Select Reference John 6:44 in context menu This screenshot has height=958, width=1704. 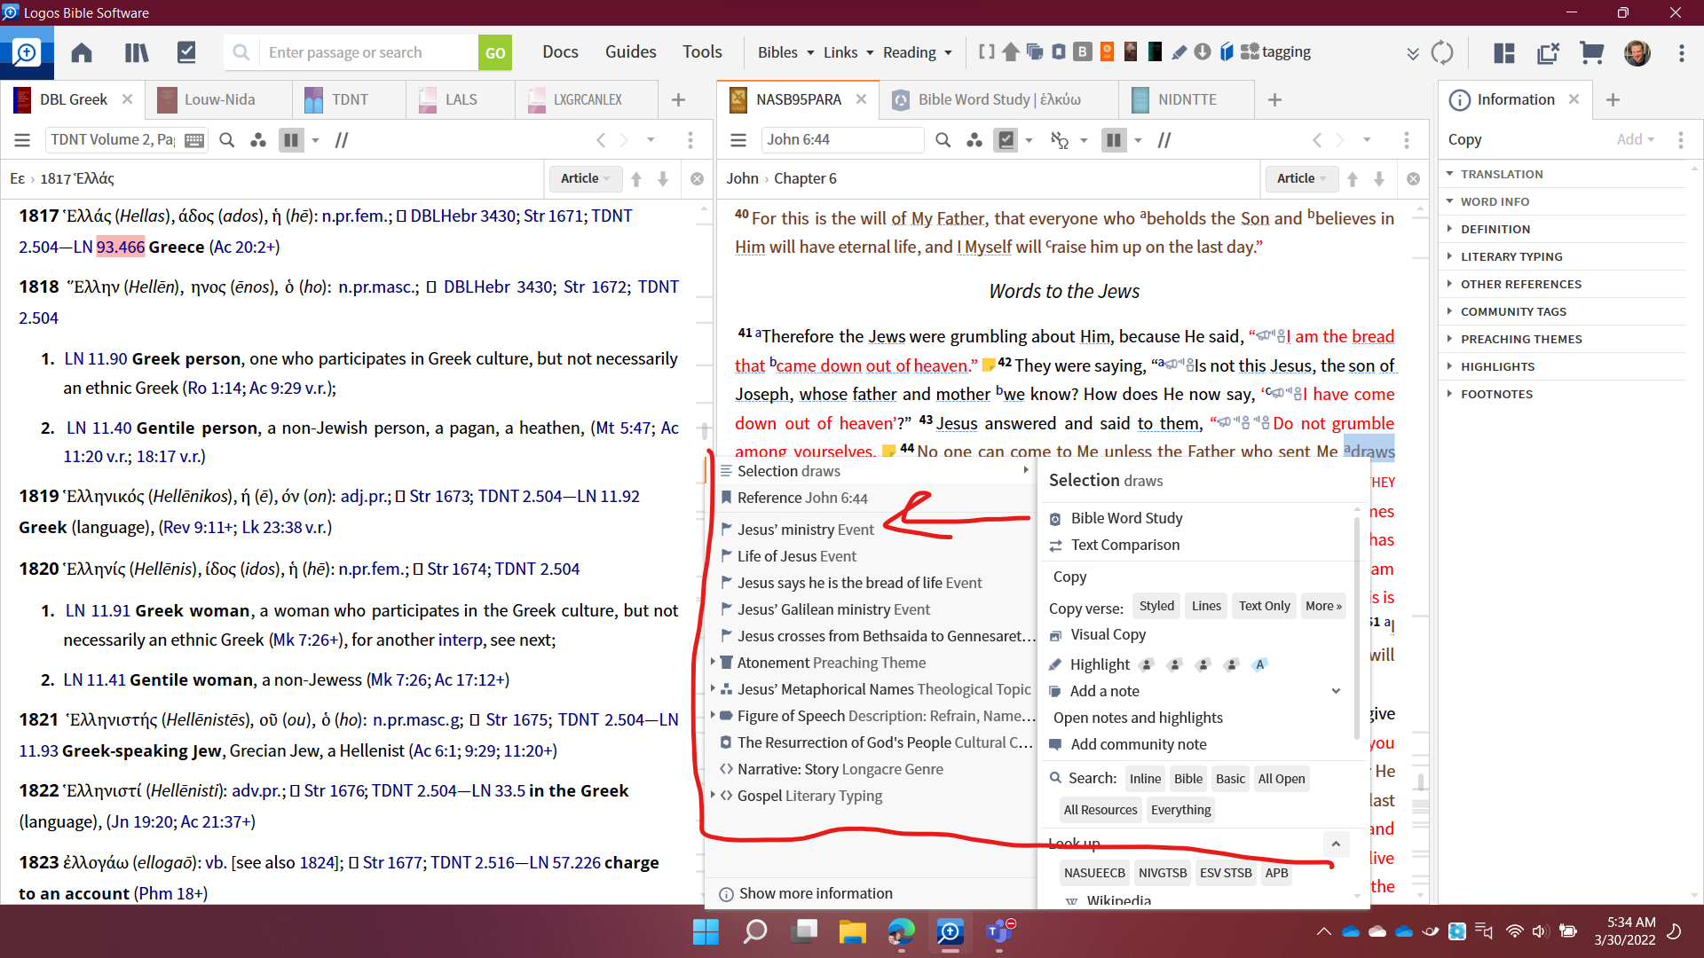tap(802, 498)
